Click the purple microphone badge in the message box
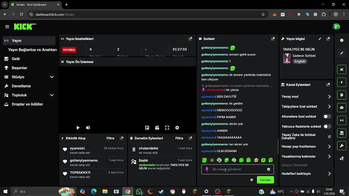Viewport: 349px width, 196px height. (207, 169)
